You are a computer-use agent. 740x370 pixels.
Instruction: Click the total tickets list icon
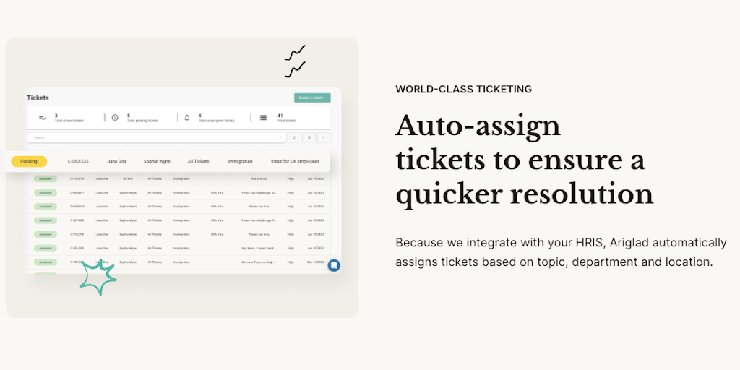click(263, 118)
